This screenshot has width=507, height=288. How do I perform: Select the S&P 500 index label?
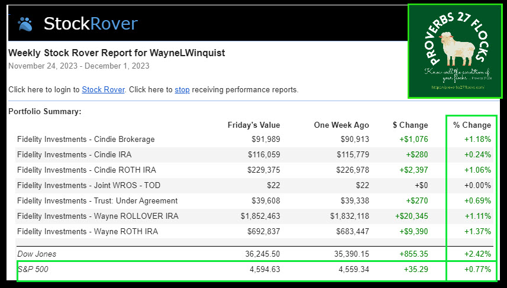(x=33, y=270)
